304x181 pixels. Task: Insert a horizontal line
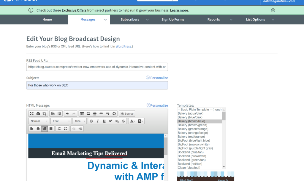[x=95, y=113]
